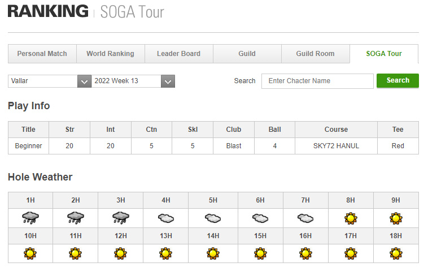Screen dimensions: 428x271
Task: Switch to the Personal Match tab
Action: click(x=42, y=54)
